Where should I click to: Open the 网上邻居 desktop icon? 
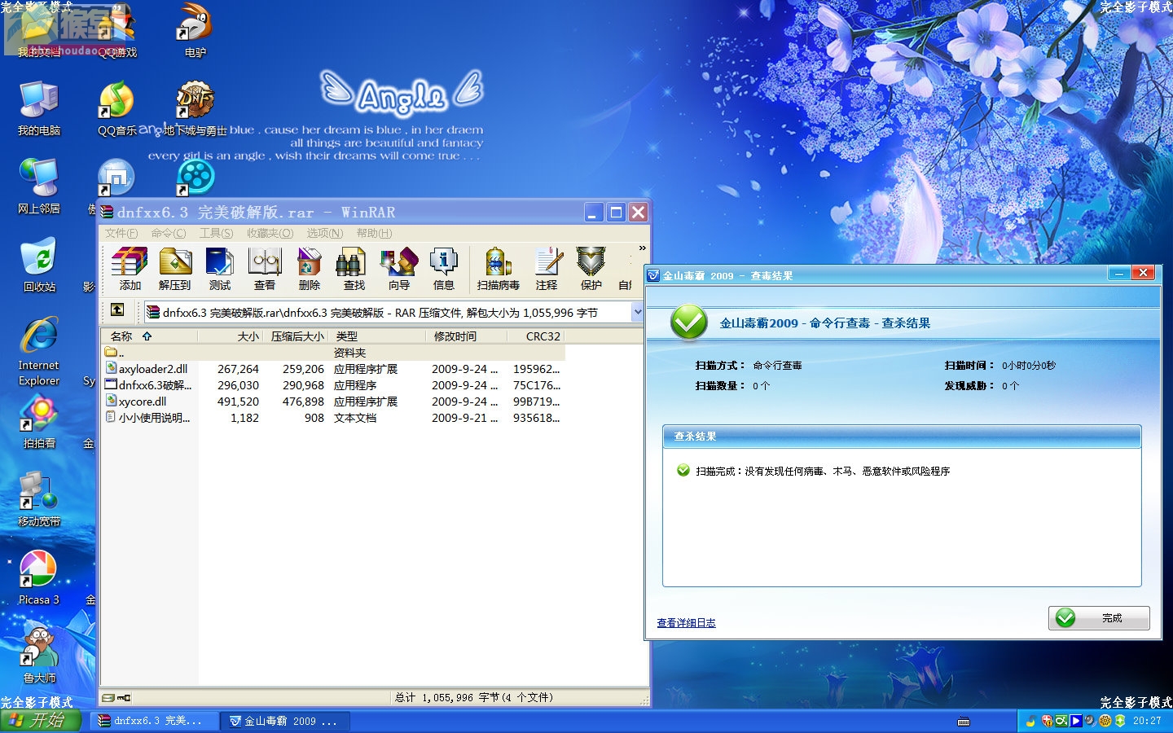(38, 187)
